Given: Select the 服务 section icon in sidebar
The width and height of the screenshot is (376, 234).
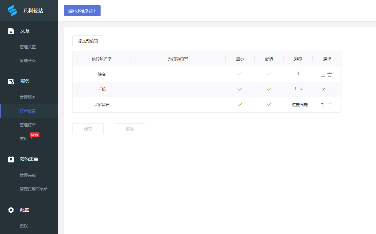Looking at the screenshot, I should (x=11, y=82).
